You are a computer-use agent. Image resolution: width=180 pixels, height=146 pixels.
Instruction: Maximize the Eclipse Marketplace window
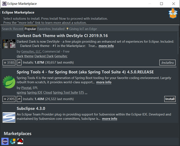click(x=161, y=4)
